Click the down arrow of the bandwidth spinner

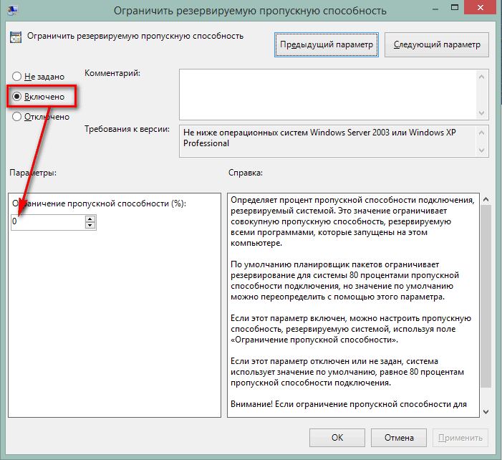[x=90, y=226]
